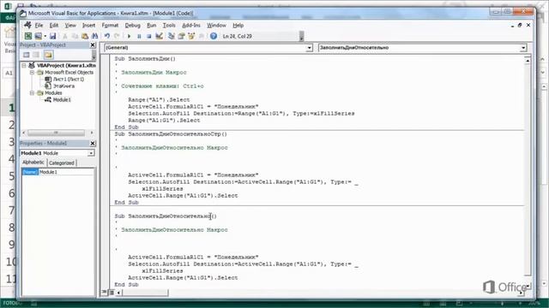
Task: Click the Procedure View button at bottom left
Action: (x=105, y=293)
